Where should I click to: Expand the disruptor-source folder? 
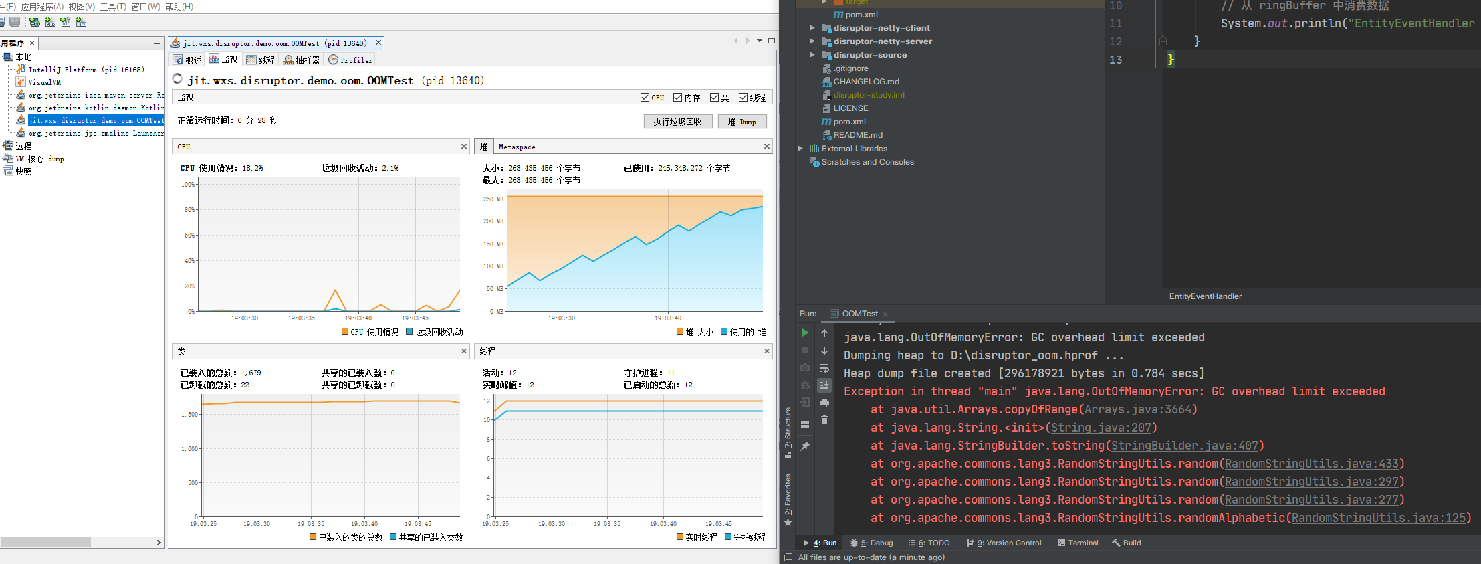[x=812, y=55]
